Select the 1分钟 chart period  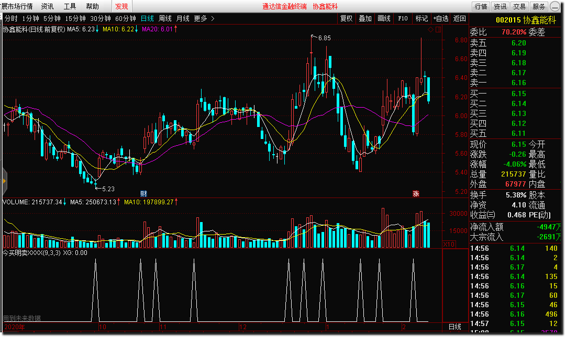click(31, 18)
